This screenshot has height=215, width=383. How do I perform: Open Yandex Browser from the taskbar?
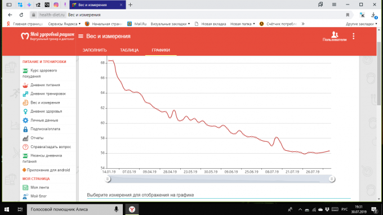point(132,209)
